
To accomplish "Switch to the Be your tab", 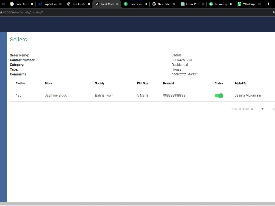I will coord(221,4).
